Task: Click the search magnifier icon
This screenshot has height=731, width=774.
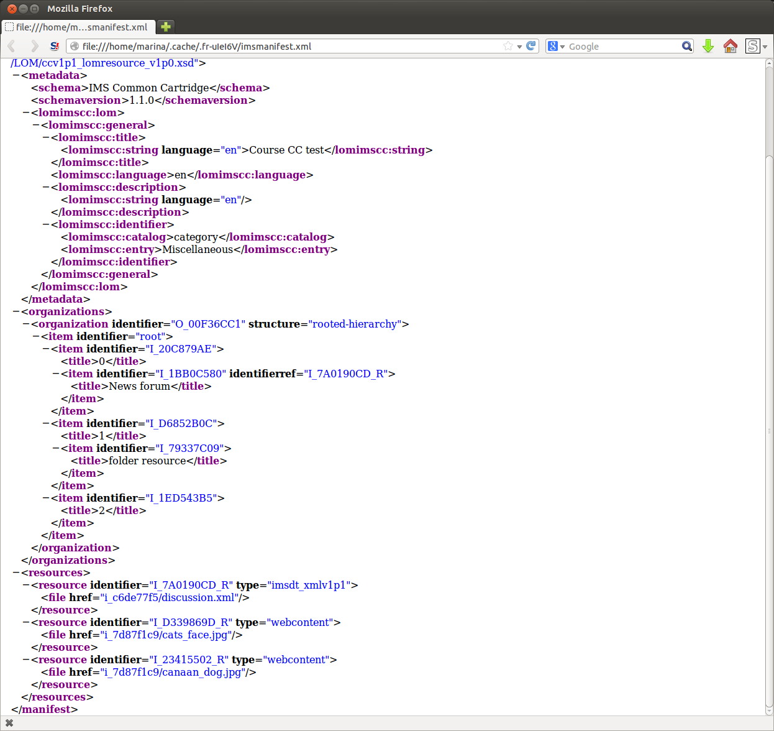Action: tap(686, 46)
